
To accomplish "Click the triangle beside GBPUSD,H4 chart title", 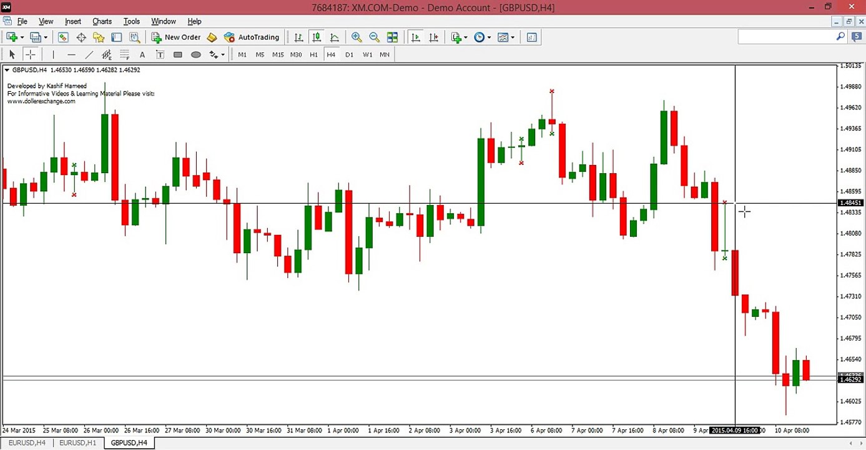I will (x=7, y=70).
